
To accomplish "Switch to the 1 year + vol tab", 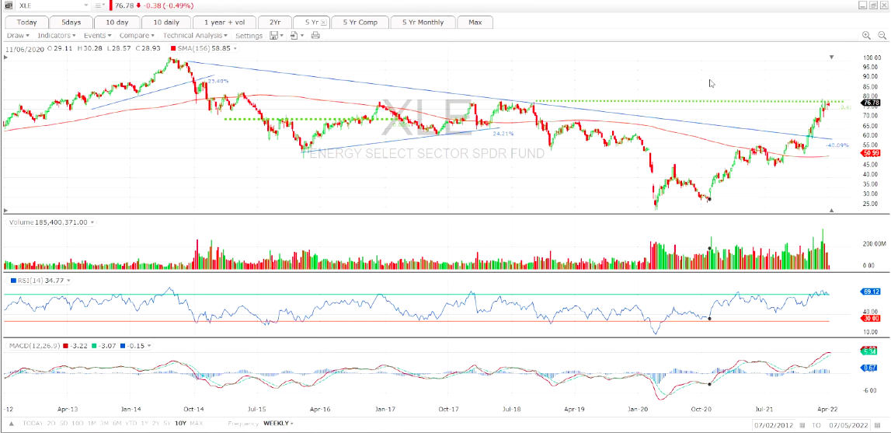I will 223,23.
